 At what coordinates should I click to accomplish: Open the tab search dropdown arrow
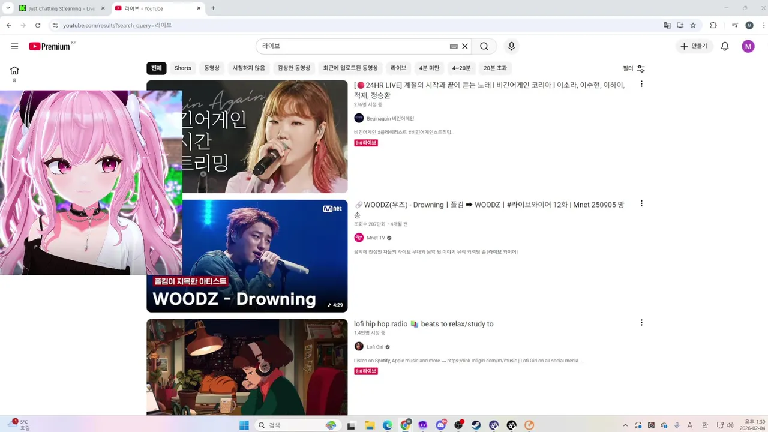[8, 8]
